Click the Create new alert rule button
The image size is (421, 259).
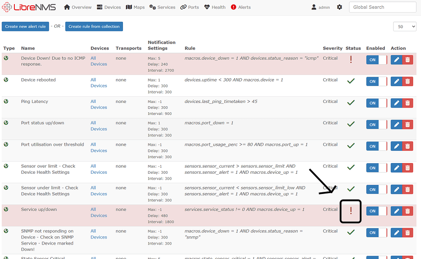(x=25, y=26)
